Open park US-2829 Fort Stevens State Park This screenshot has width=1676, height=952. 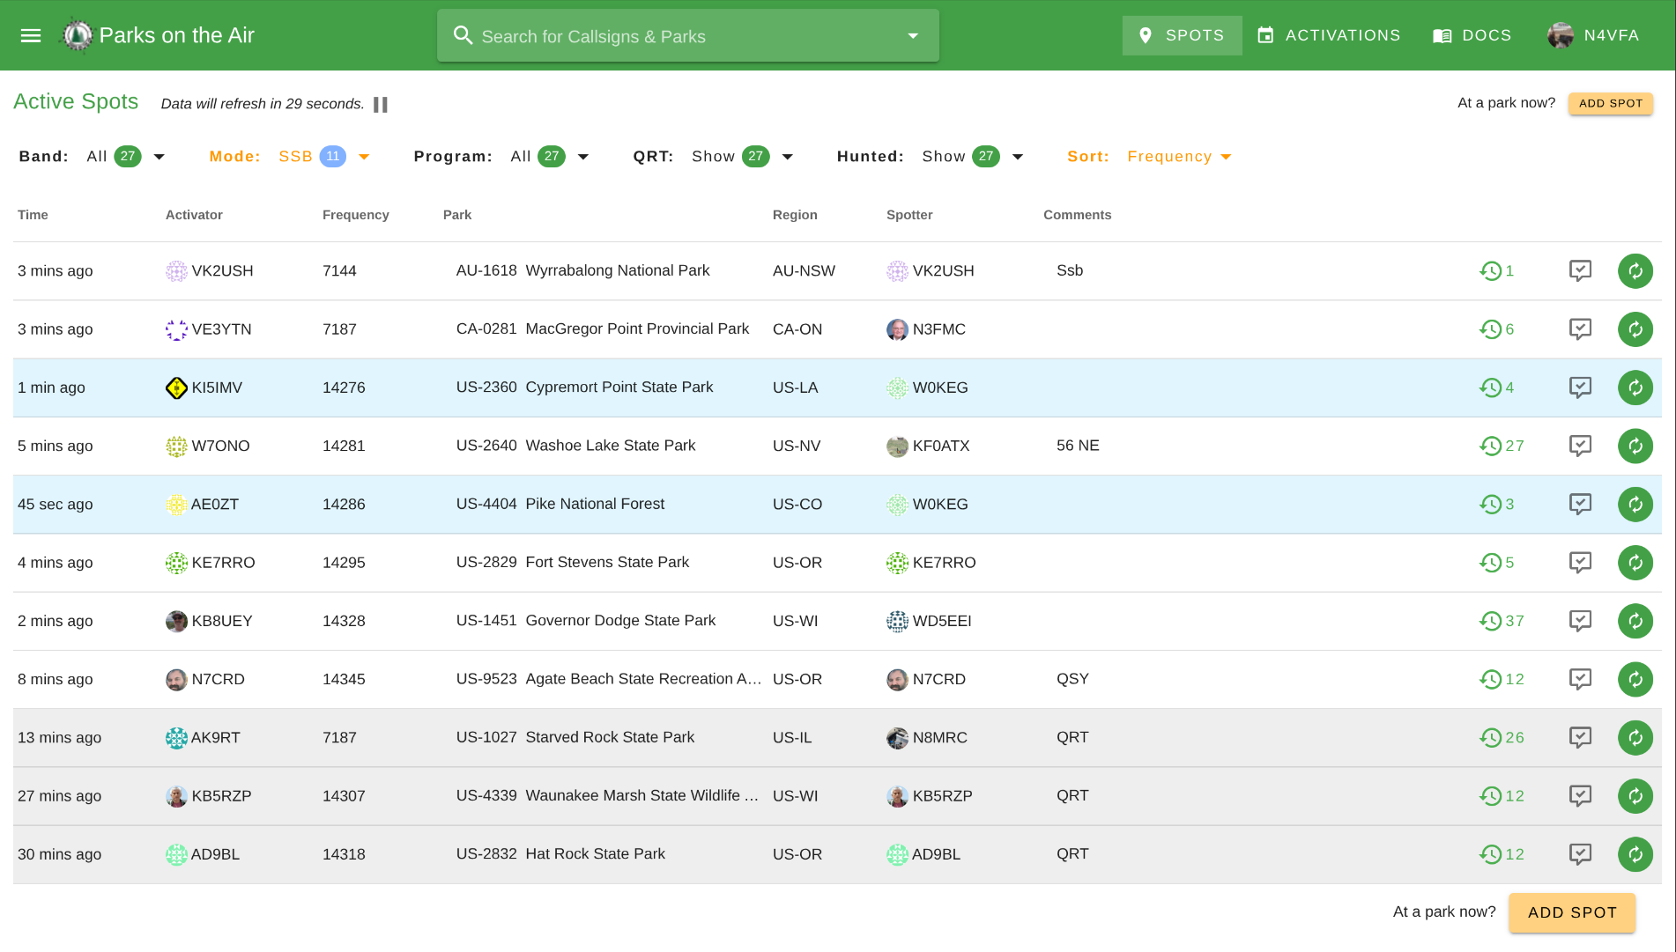pyautogui.click(x=572, y=562)
